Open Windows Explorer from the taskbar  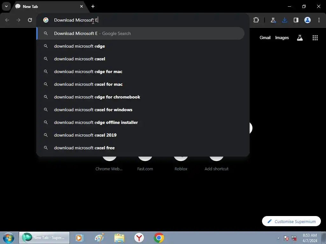(x=119, y=238)
